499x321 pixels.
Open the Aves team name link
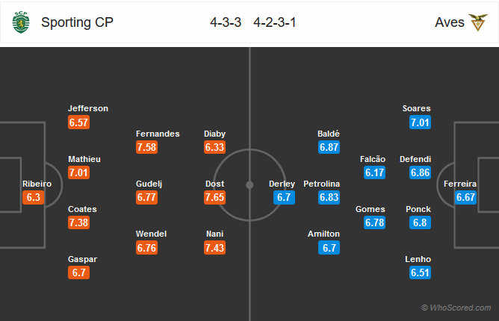(x=450, y=22)
